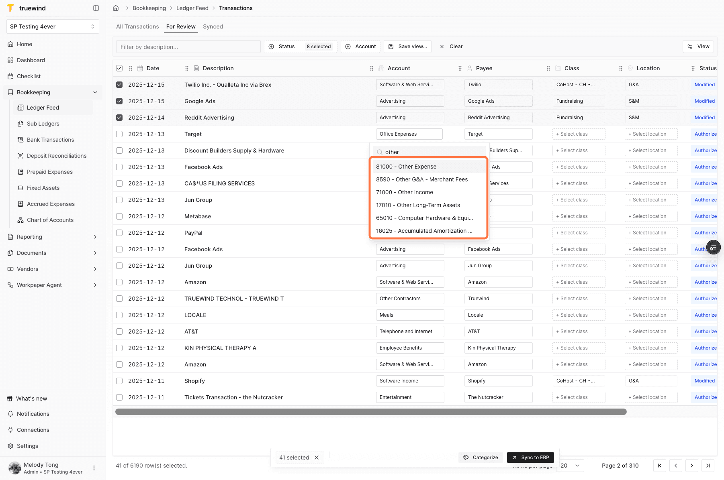724x480 pixels.
Task: Check the Shopify row checkbox
Action: tap(119, 381)
